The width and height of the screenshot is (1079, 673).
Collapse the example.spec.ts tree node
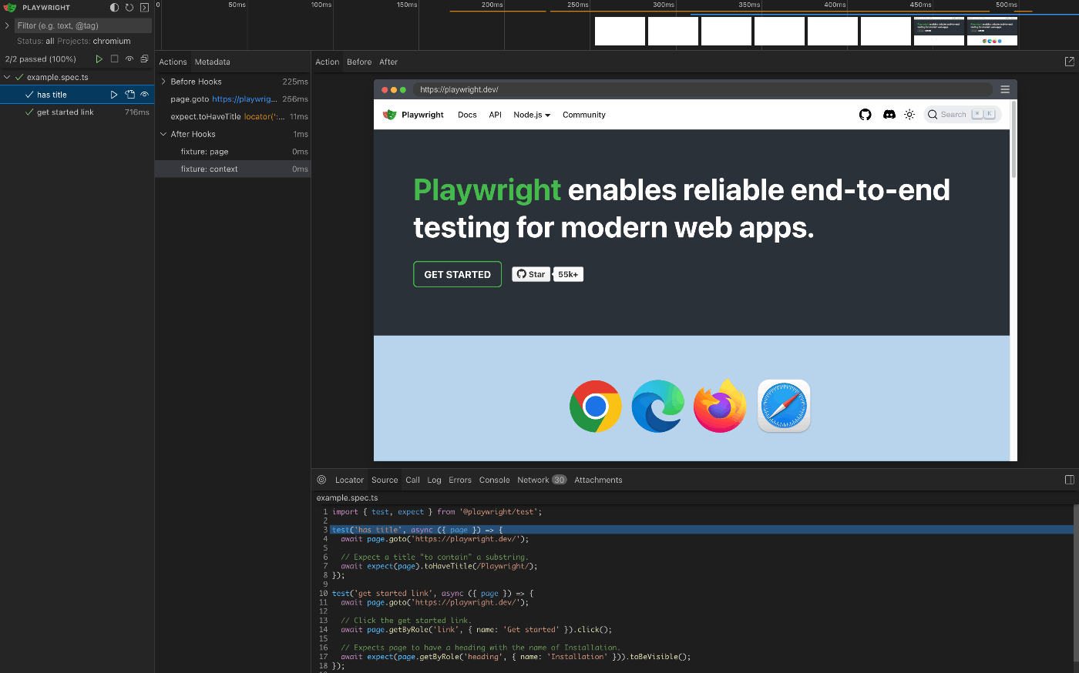[7, 77]
